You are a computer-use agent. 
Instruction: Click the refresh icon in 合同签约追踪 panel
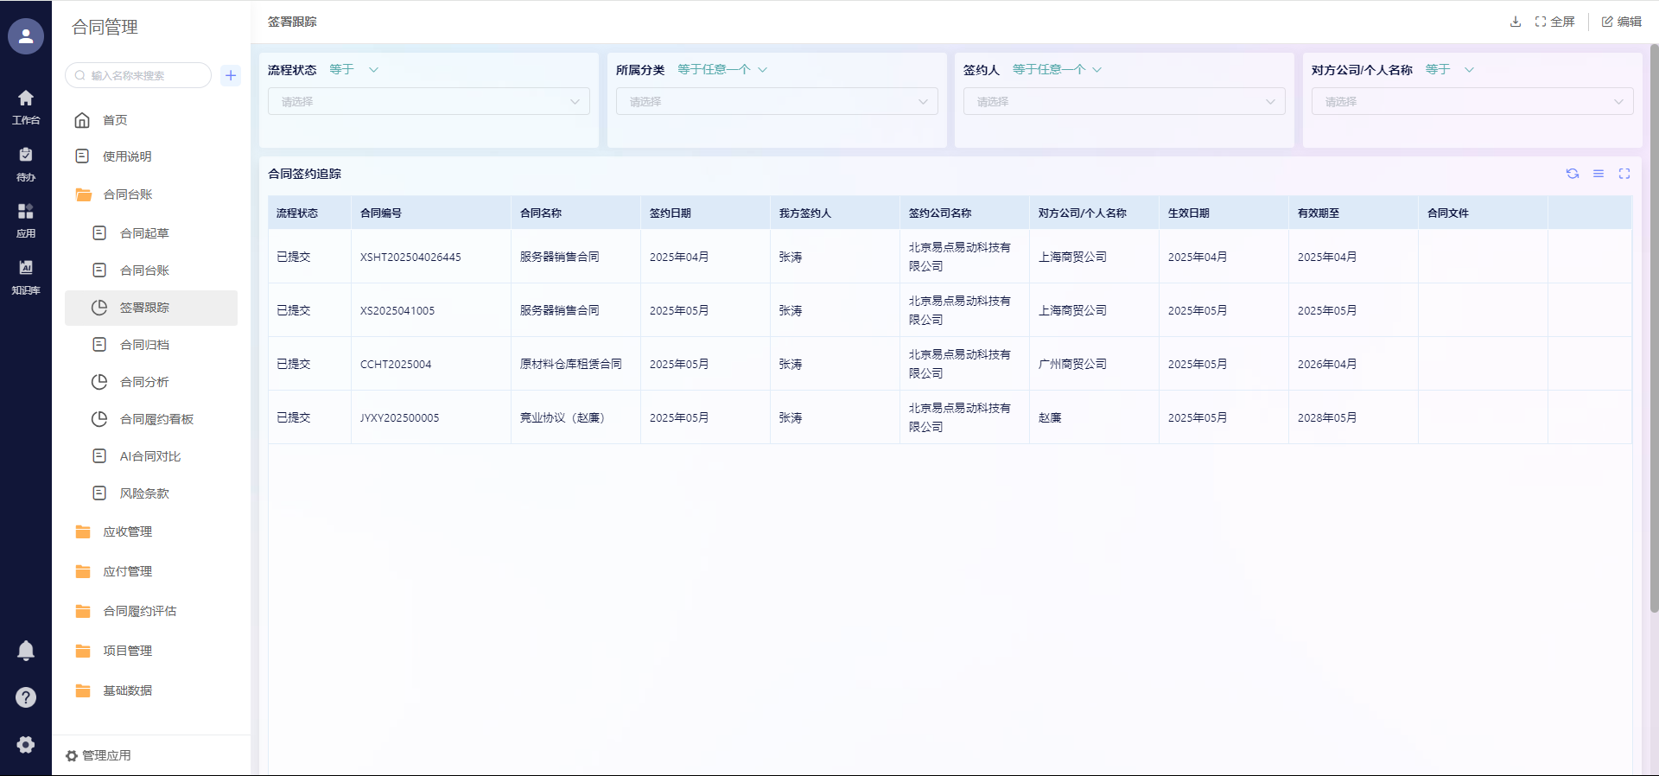coord(1573,174)
